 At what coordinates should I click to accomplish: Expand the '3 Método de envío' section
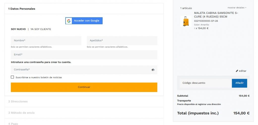pos(21,113)
